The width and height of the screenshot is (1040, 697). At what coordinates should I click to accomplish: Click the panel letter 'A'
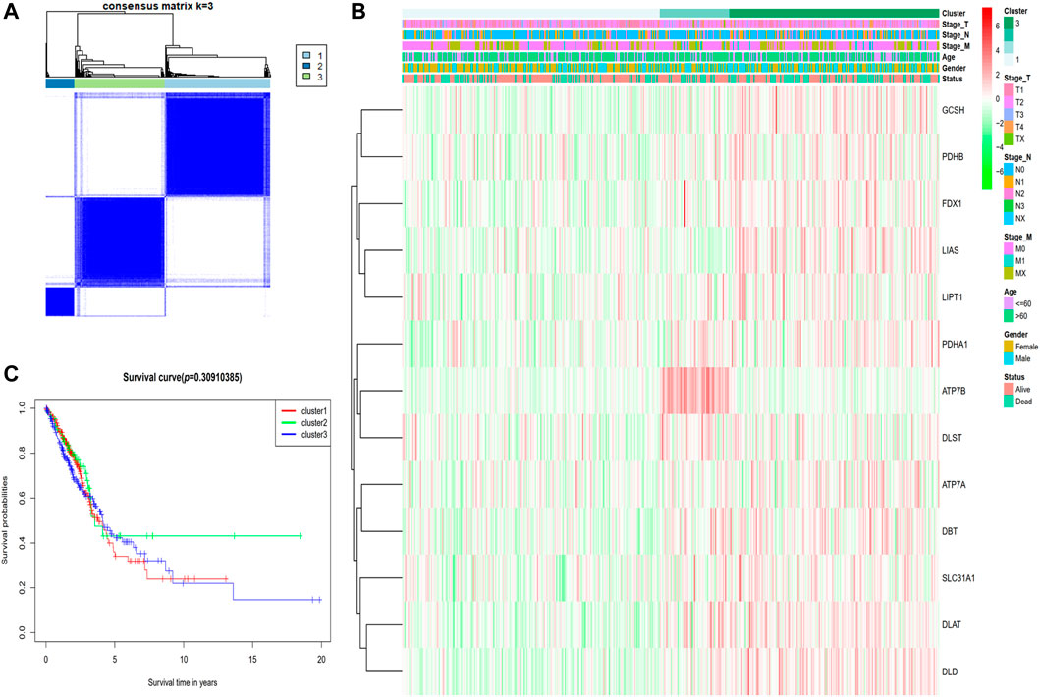[11, 12]
